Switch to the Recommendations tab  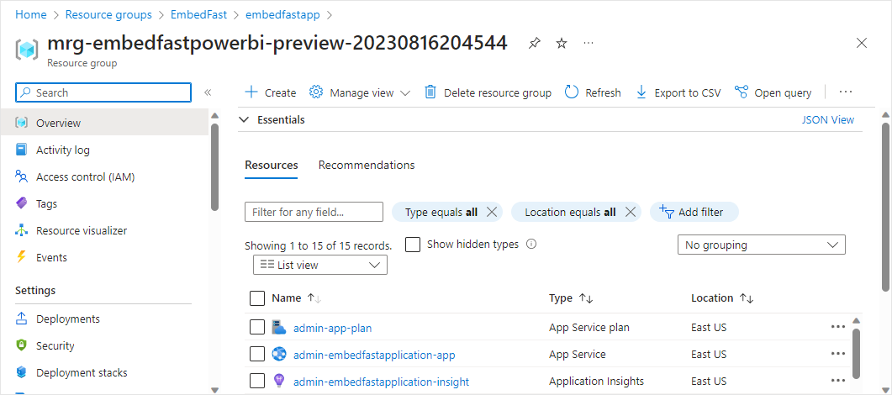[x=367, y=165]
